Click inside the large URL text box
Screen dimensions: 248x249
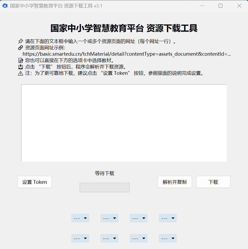tap(124, 123)
